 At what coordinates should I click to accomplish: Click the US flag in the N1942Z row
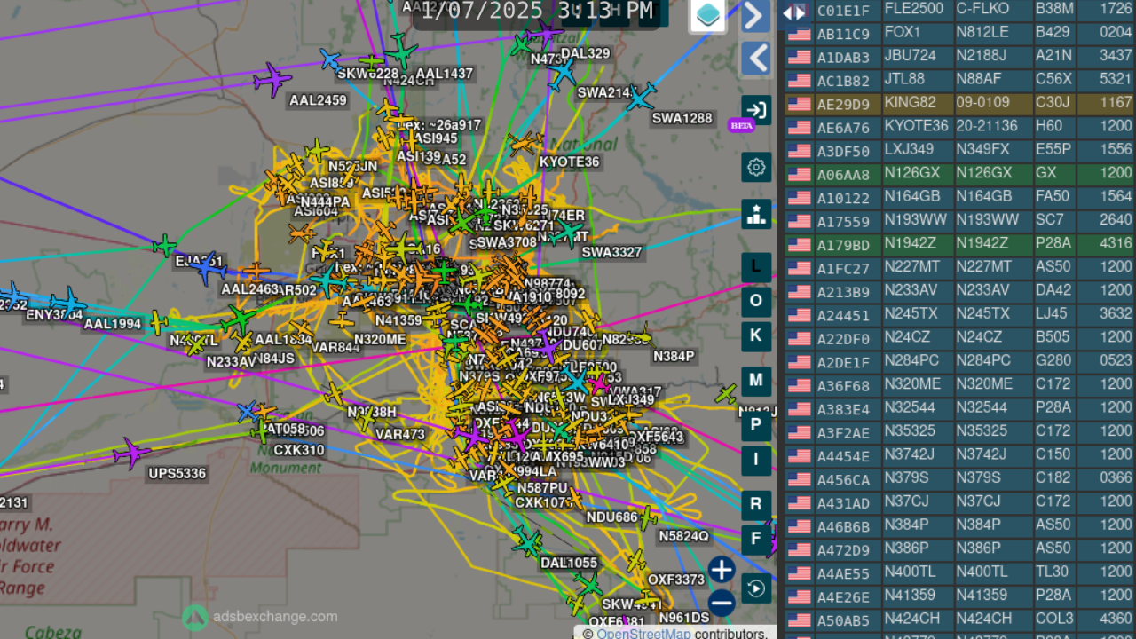[x=799, y=245]
